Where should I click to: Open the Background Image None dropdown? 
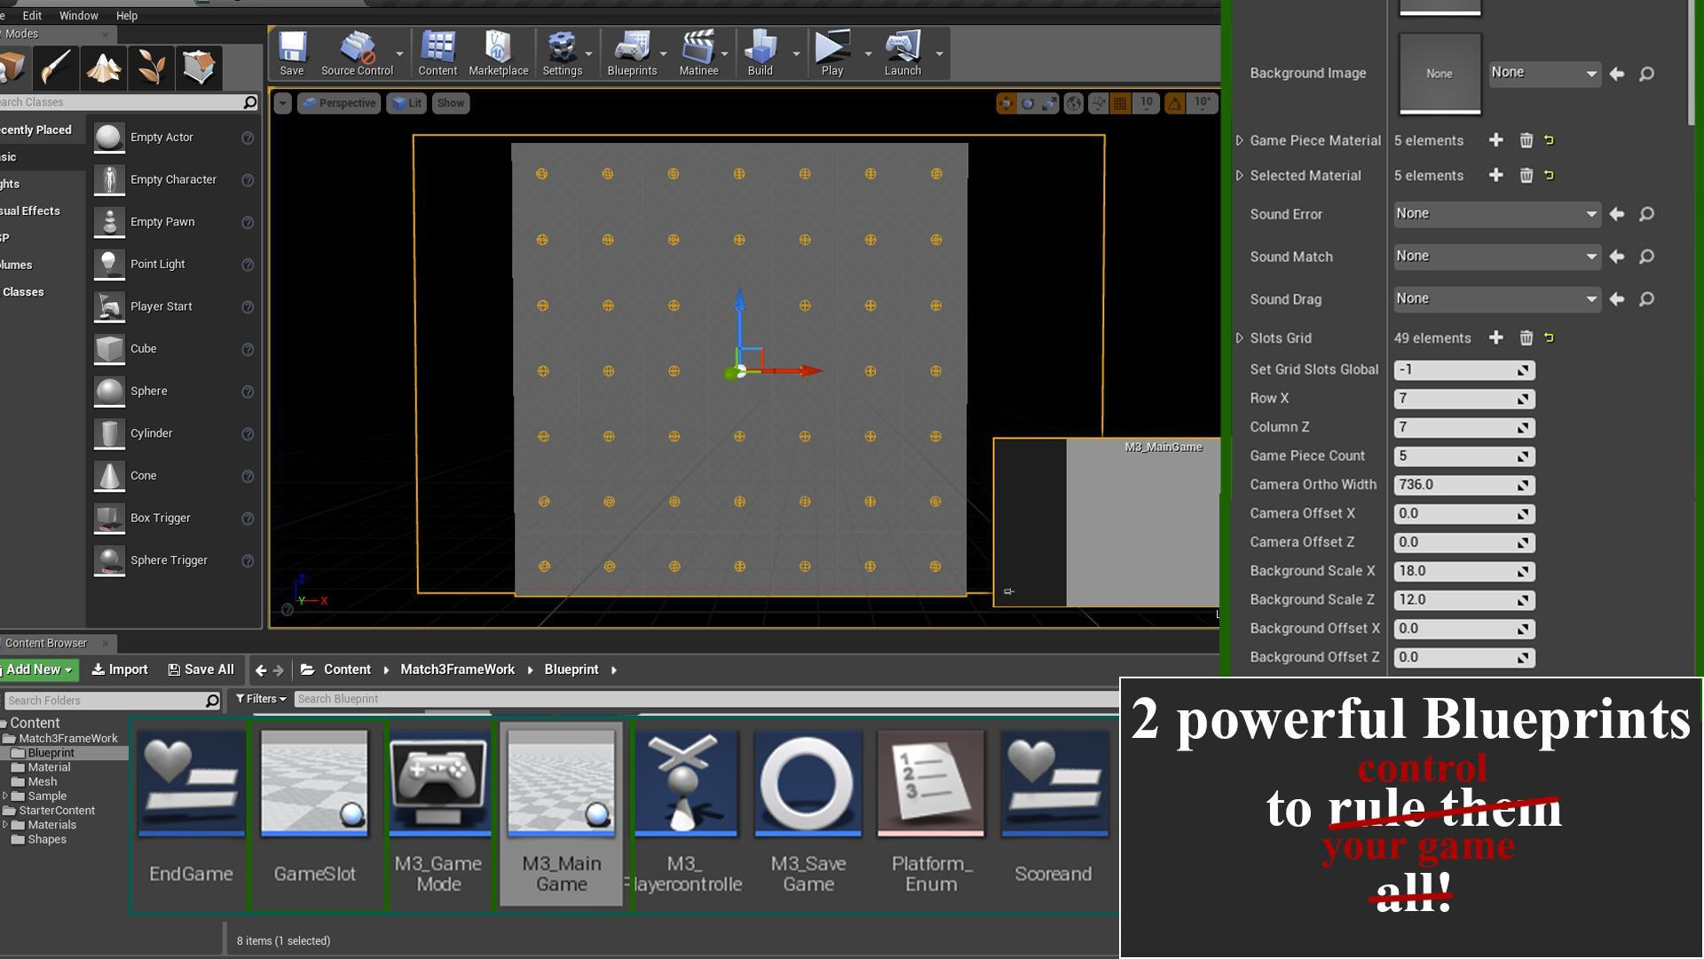coord(1544,73)
